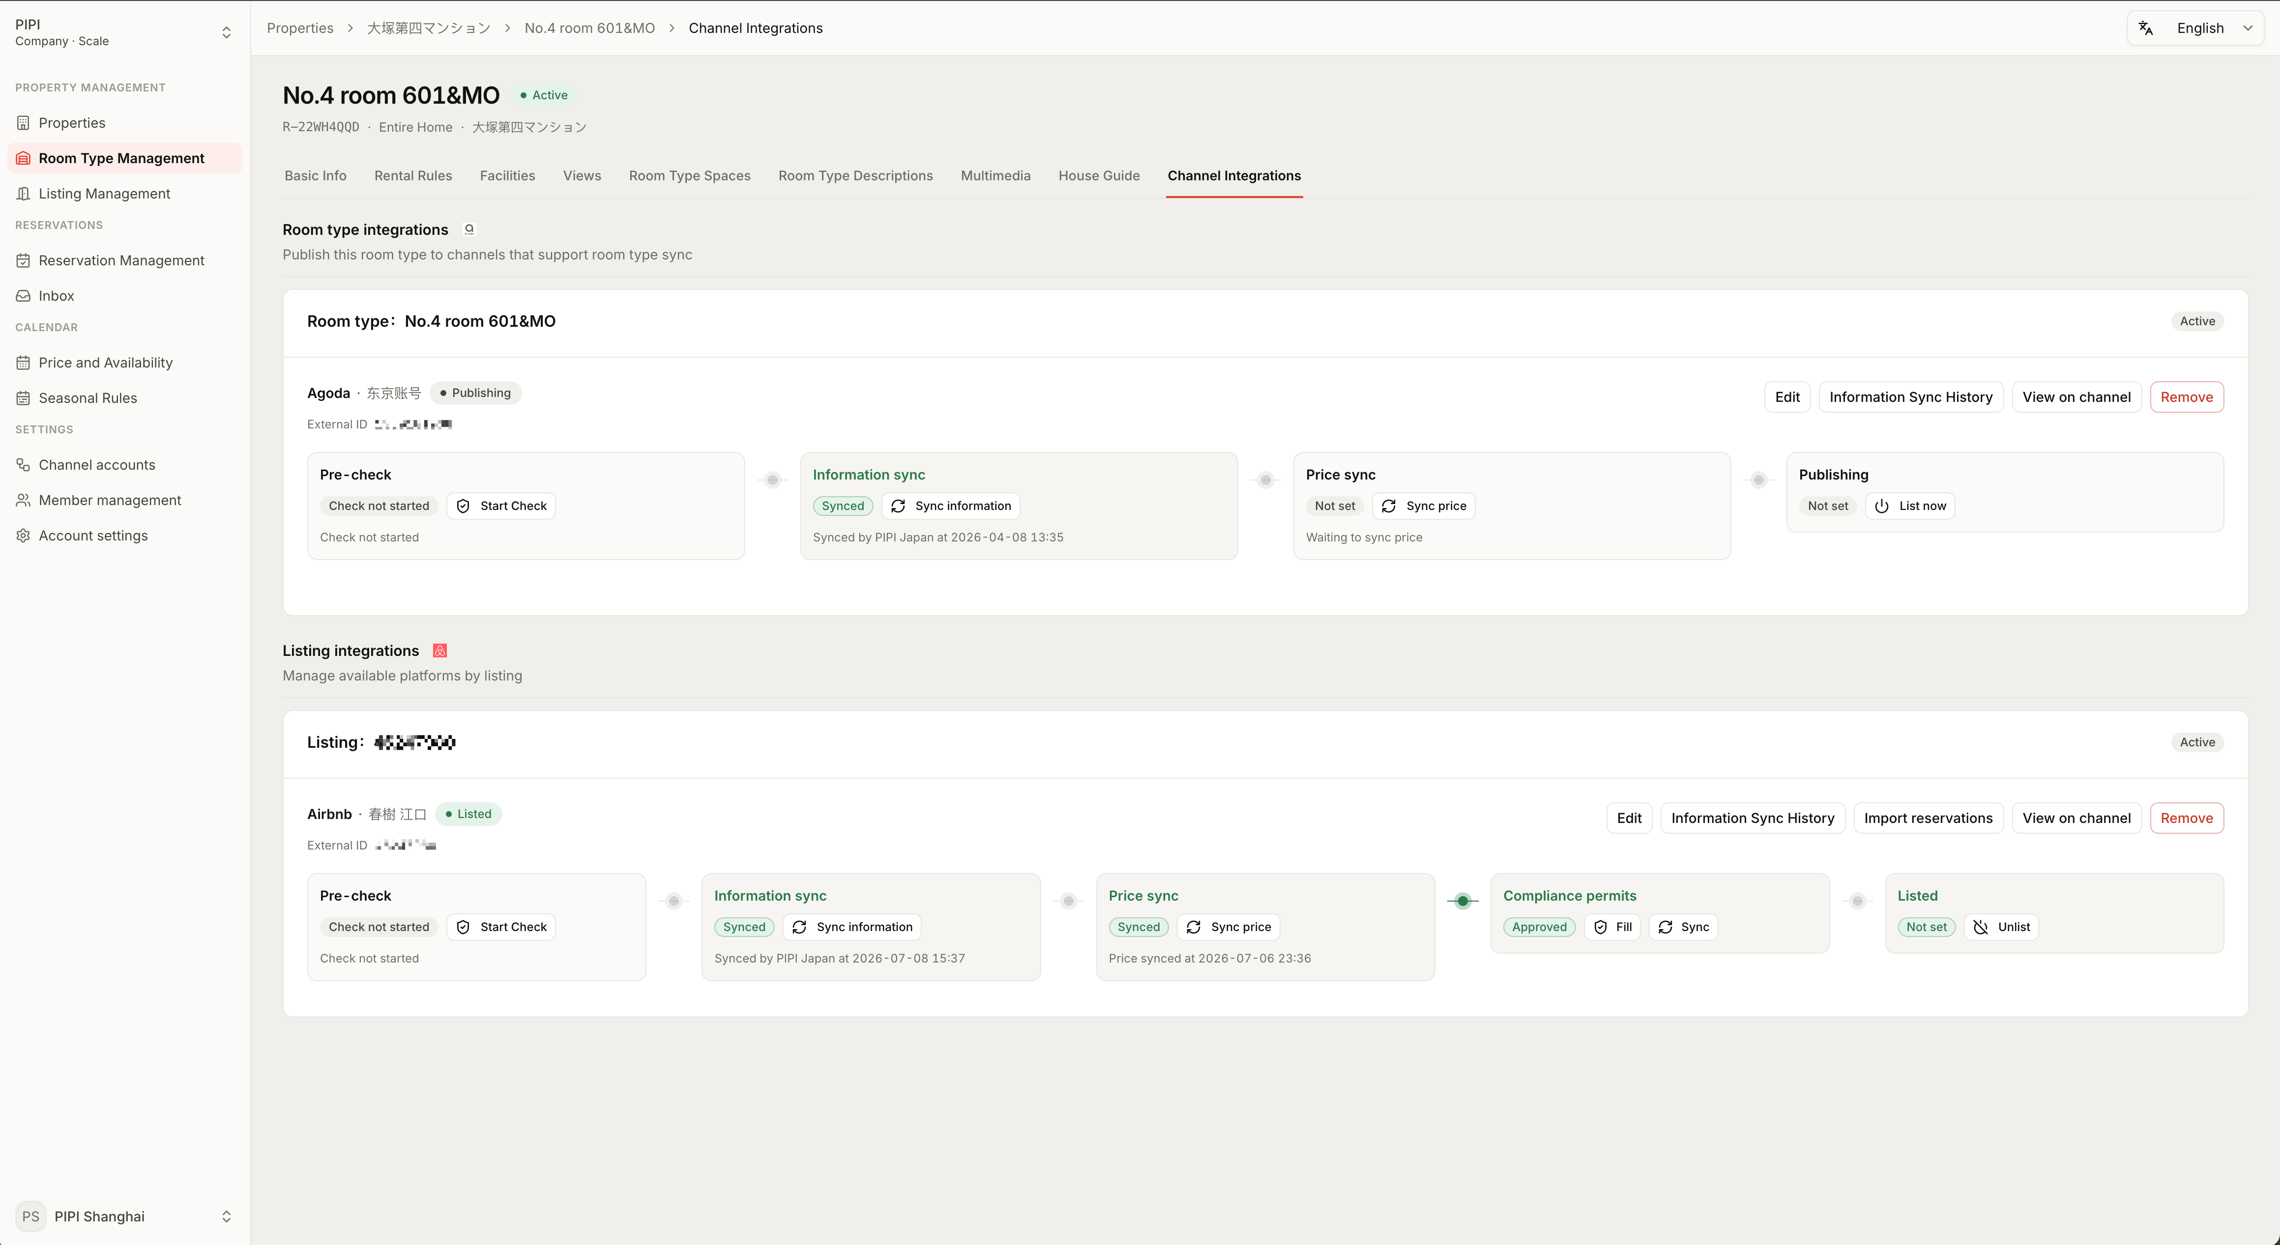Click Sync information in the Agoda card

pos(951,506)
